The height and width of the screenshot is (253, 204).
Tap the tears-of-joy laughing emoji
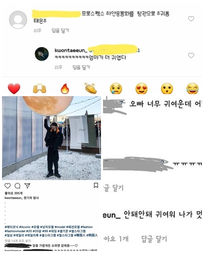click(x=192, y=89)
